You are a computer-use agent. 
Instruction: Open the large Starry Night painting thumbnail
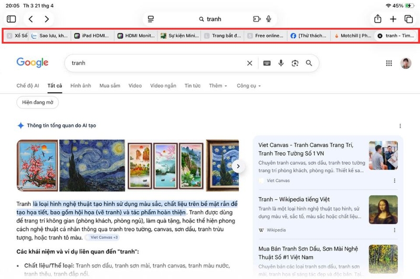(x=92, y=165)
